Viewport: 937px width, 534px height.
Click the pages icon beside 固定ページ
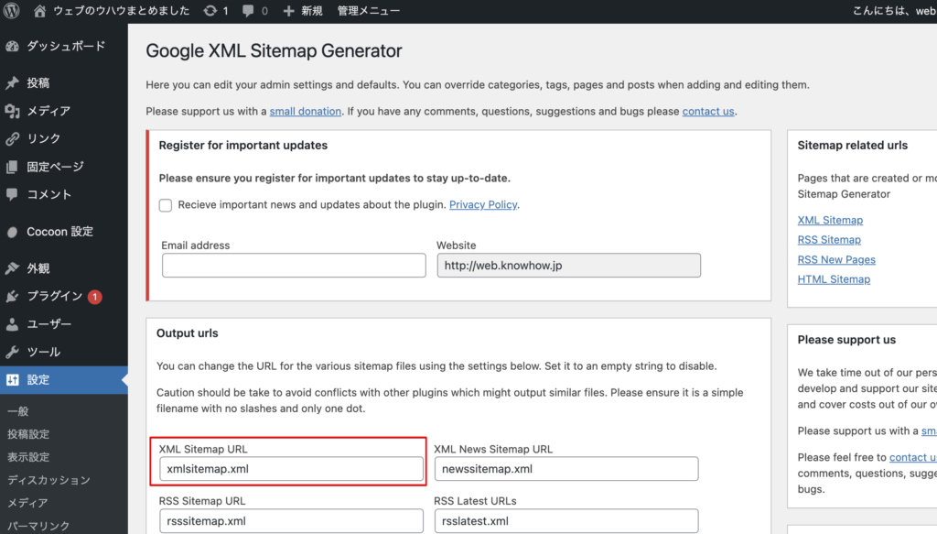pyautogui.click(x=12, y=167)
